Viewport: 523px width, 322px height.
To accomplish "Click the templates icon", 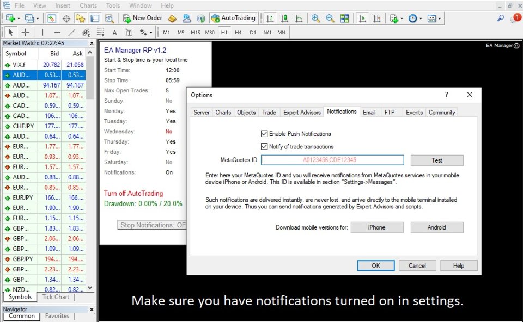I will tap(431, 18).
